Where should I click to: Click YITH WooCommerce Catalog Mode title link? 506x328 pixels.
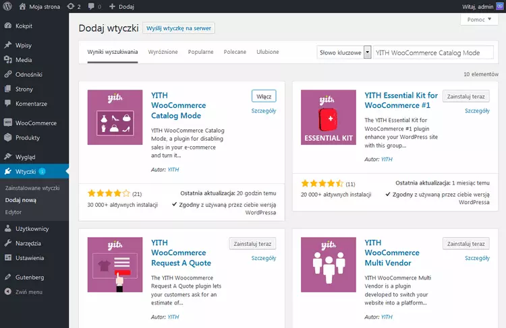click(x=179, y=105)
